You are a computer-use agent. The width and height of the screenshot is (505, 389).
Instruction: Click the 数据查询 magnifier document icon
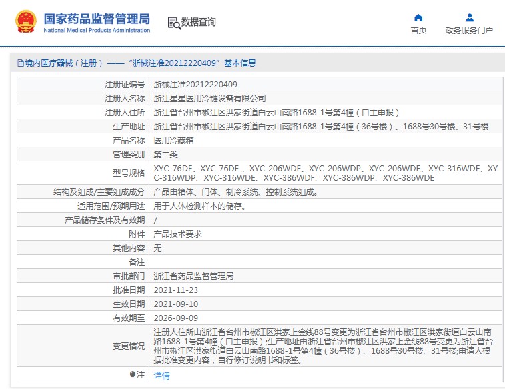click(x=173, y=23)
